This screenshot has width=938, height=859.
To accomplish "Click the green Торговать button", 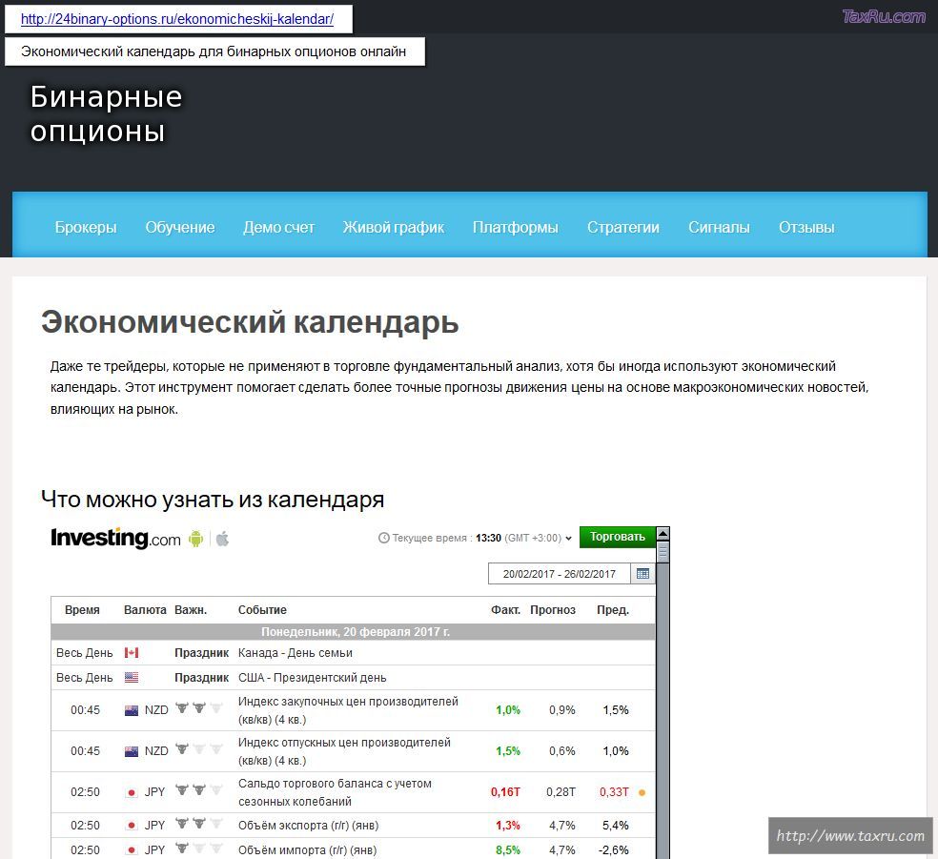I will tap(616, 537).
